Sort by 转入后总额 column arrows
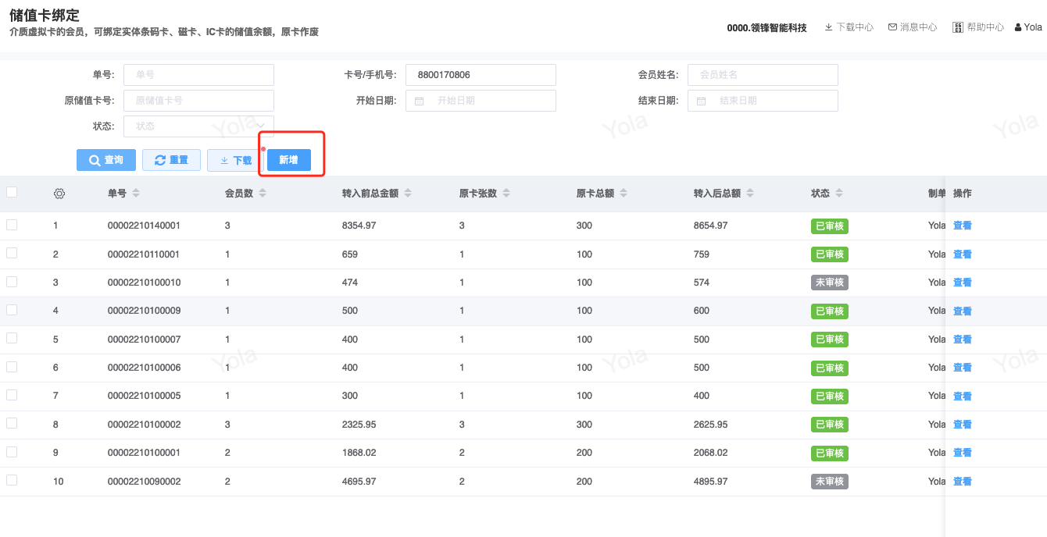This screenshot has height=537, width=1047. click(750, 194)
